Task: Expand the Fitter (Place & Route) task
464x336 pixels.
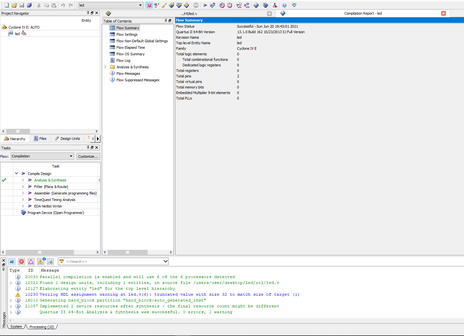Action: pos(23,187)
